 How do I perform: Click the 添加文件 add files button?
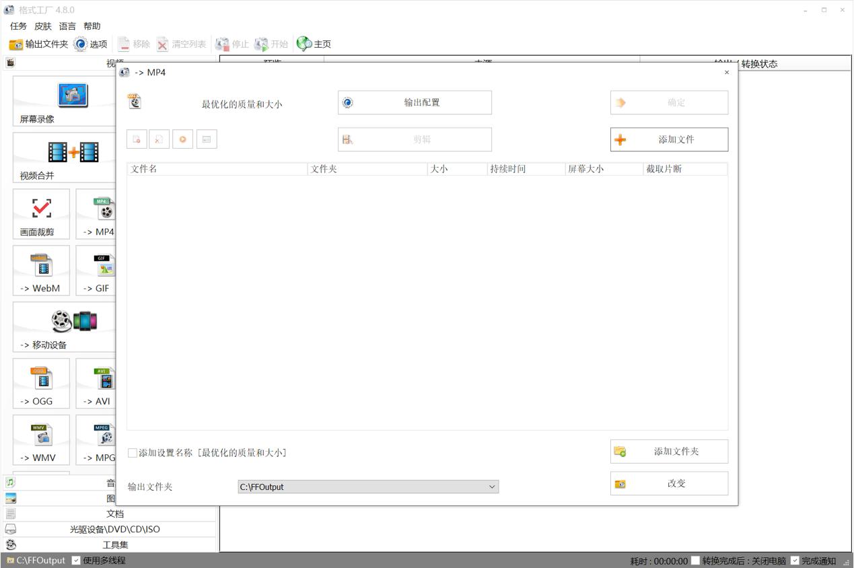pyautogui.click(x=669, y=139)
